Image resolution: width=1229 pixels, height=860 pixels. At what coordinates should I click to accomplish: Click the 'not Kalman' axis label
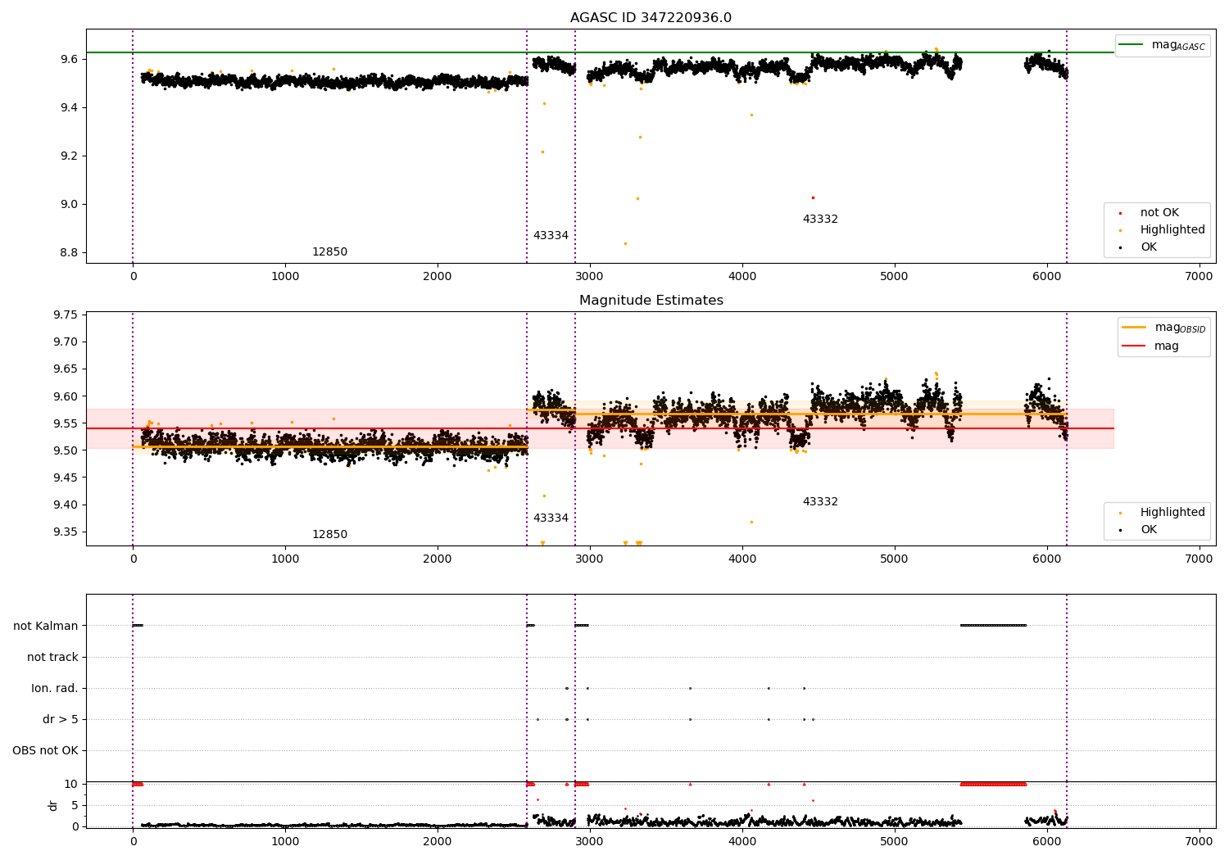pyautogui.click(x=46, y=627)
